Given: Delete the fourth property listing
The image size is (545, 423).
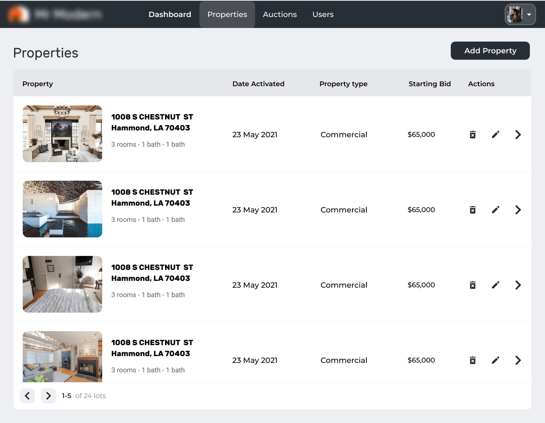Looking at the screenshot, I should point(472,360).
